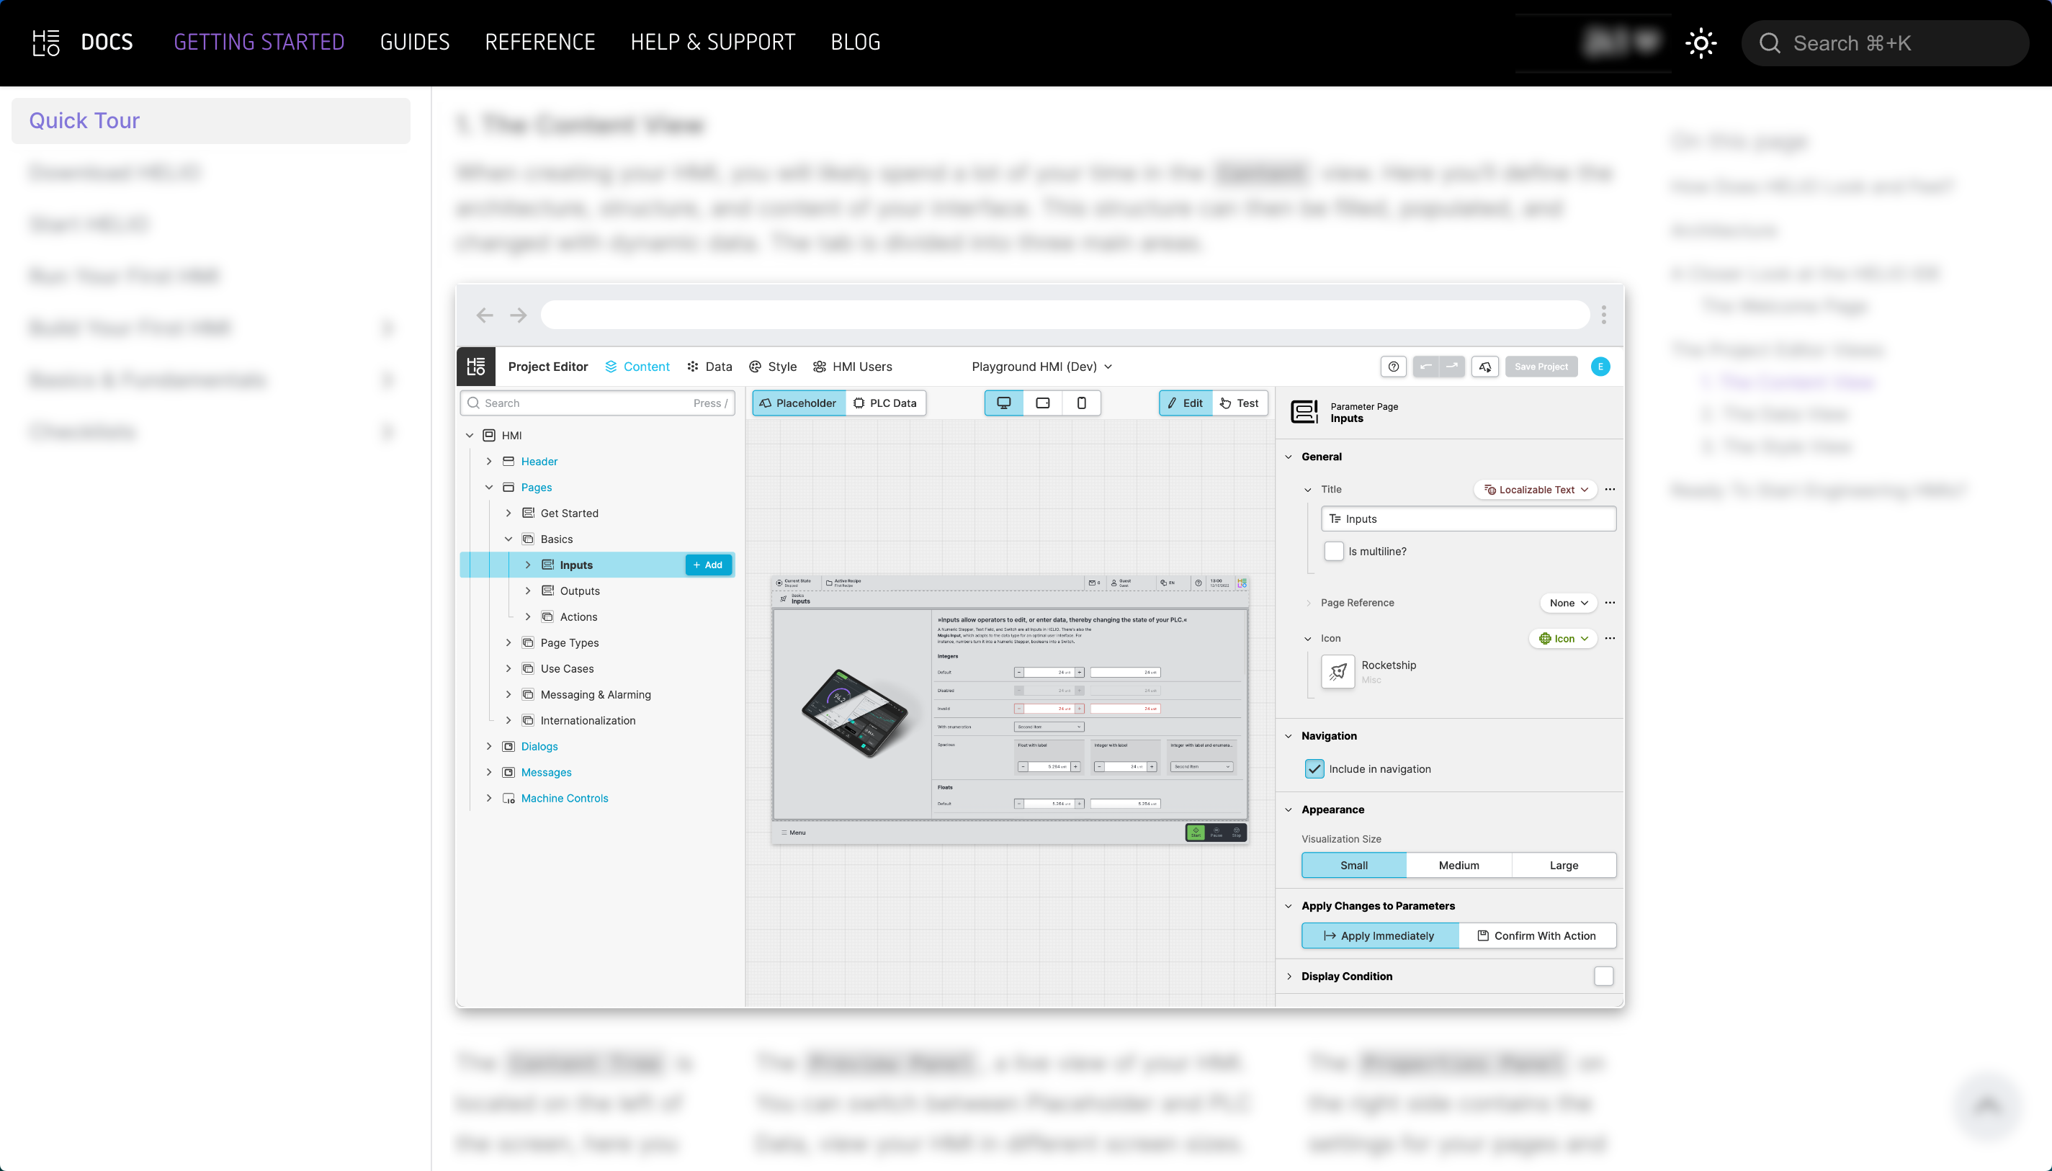Screen dimensions: 2052x1171
Task: Toggle the light/dark theme sun icon
Action: (1701, 42)
